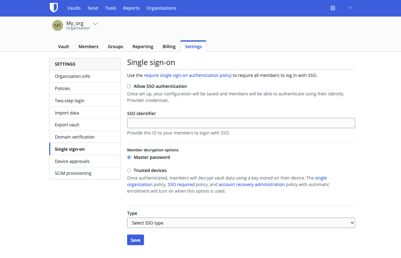Open Vaults in the top navigation
401x258 pixels.
click(74, 8)
